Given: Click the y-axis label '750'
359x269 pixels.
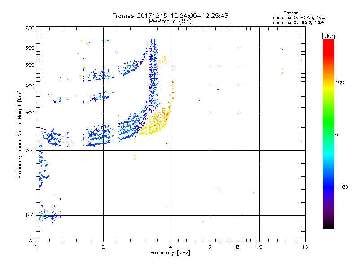Looking at the screenshot, I should tap(30, 28).
